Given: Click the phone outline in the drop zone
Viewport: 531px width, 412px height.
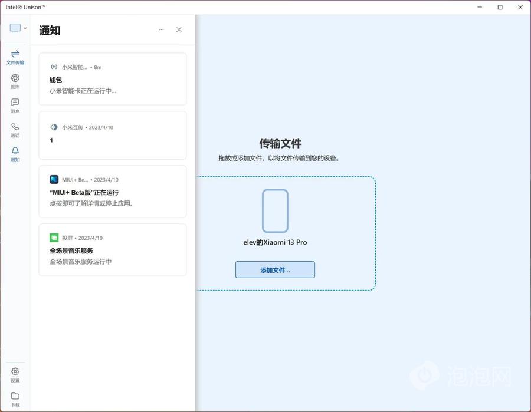Looking at the screenshot, I should pyautogui.click(x=275, y=210).
